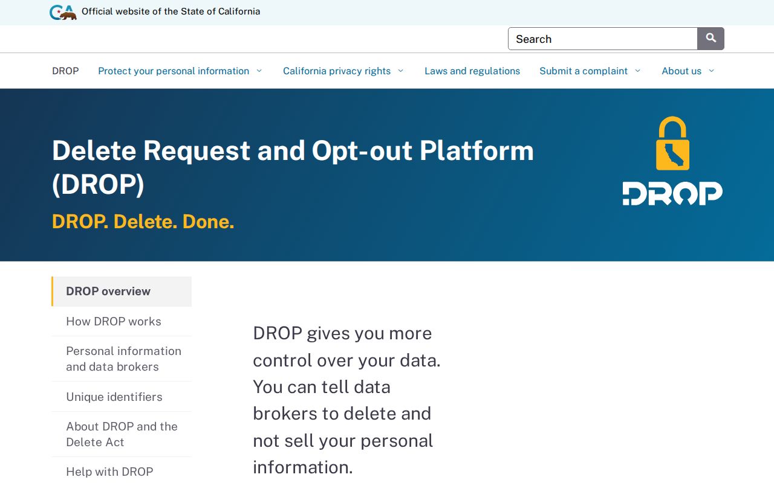774x483 pixels.
Task: Open the California privacy rights menu
Action: (337, 71)
